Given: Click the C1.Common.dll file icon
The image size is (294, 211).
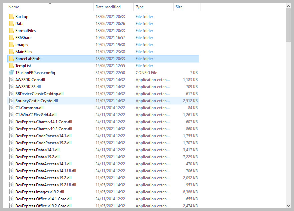Looking at the screenshot, I should tap(11, 108).
